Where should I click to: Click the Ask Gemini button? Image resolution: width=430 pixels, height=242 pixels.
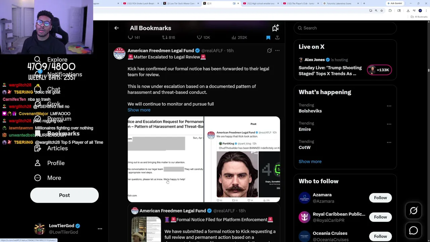[x=395, y=3]
